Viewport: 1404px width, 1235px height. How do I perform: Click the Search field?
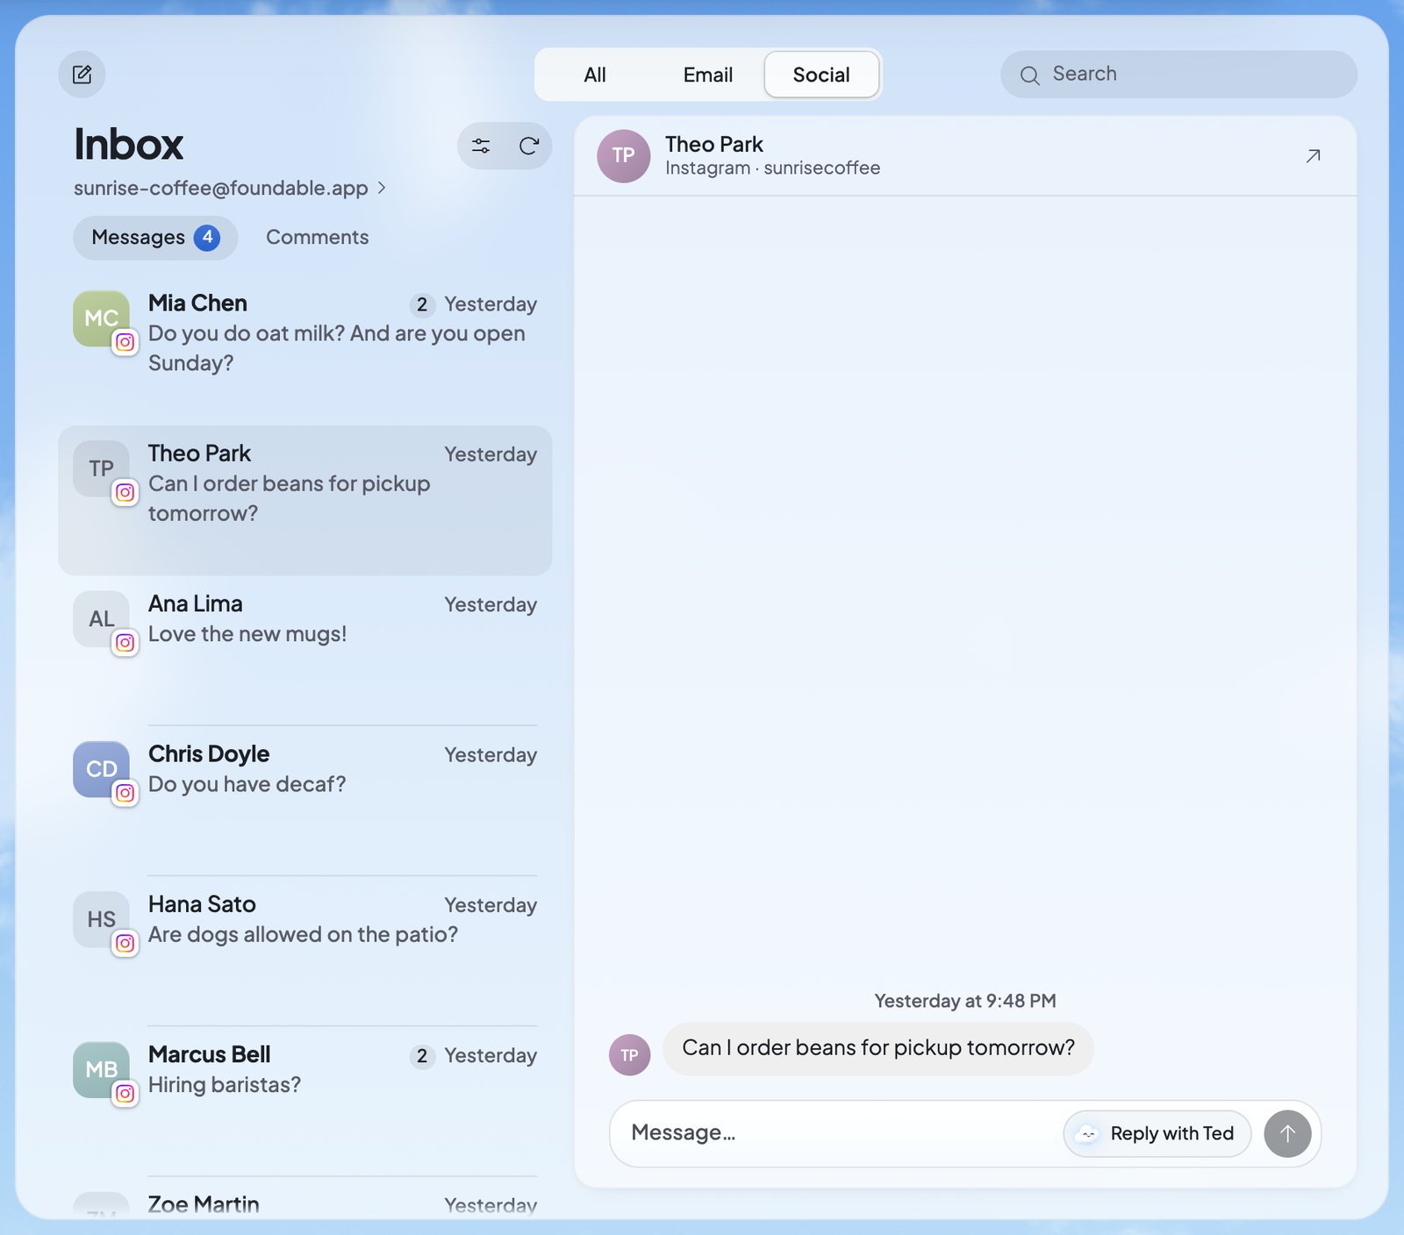click(x=1178, y=75)
